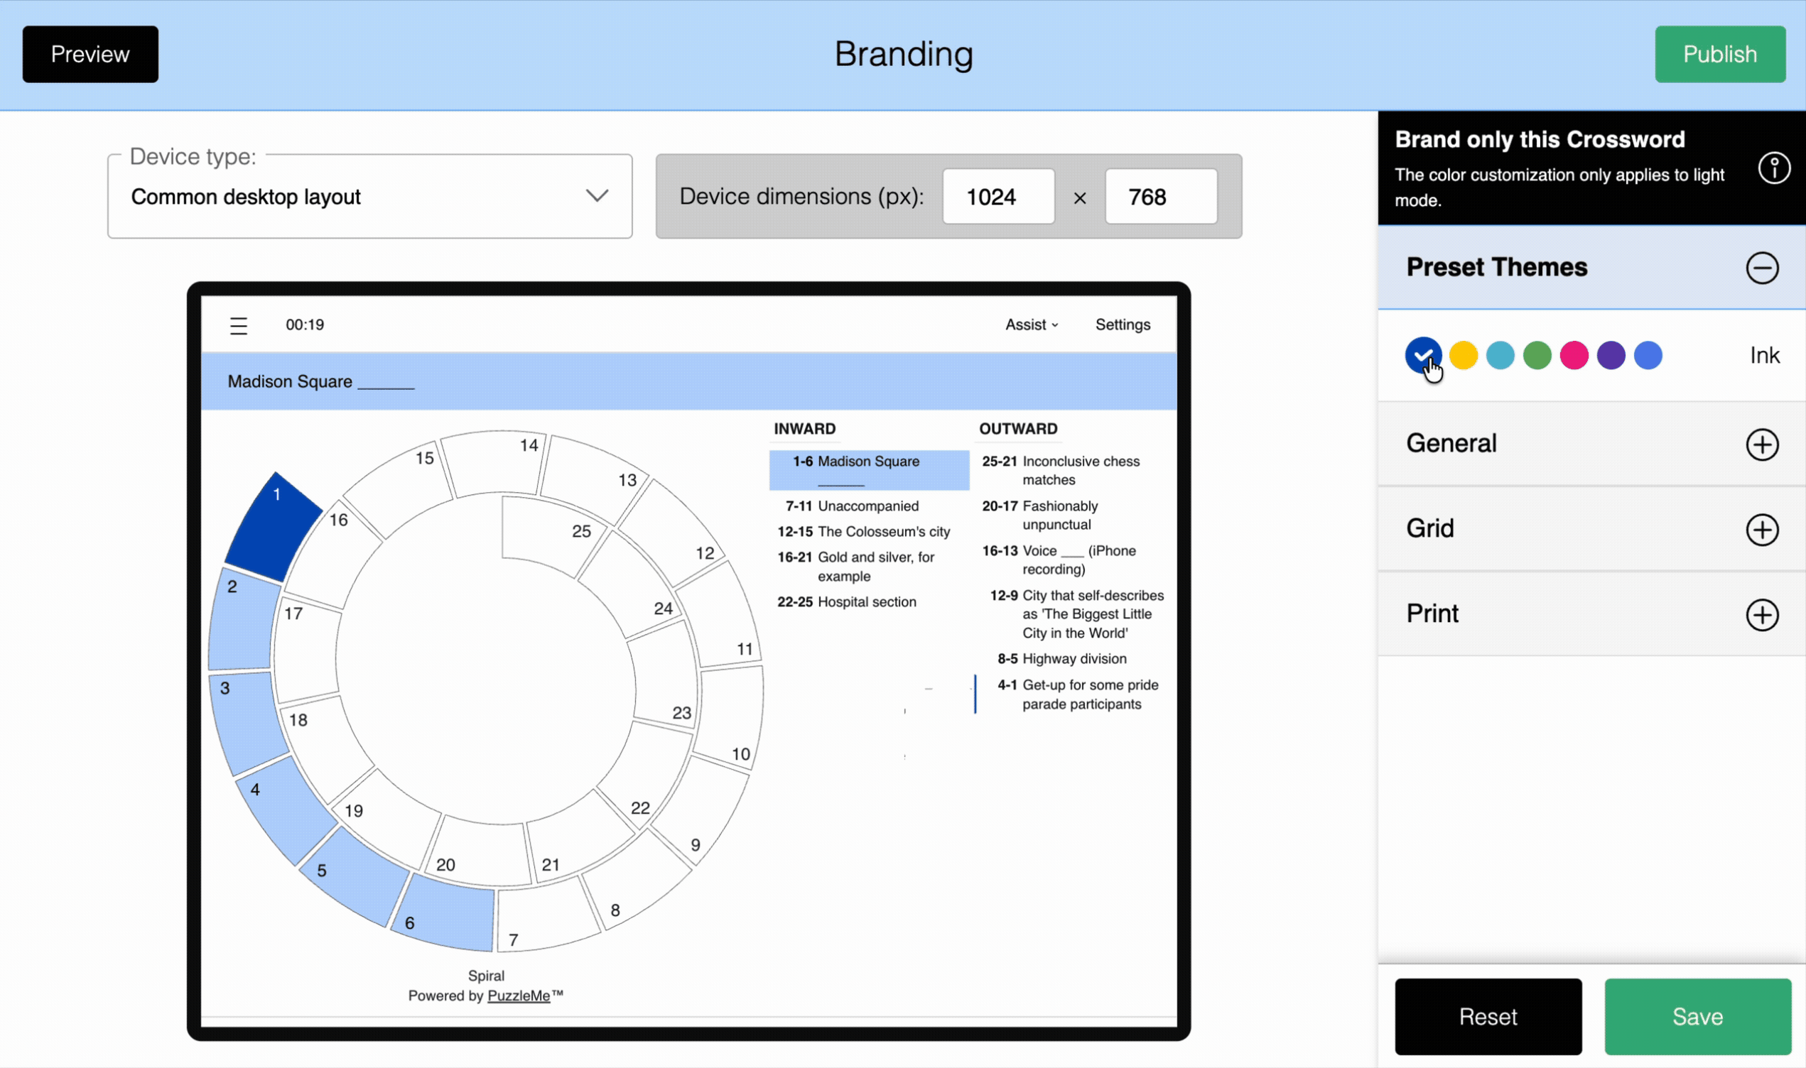Image resolution: width=1806 pixels, height=1068 pixels.
Task: Expand the General section plus icon
Action: tap(1761, 444)
